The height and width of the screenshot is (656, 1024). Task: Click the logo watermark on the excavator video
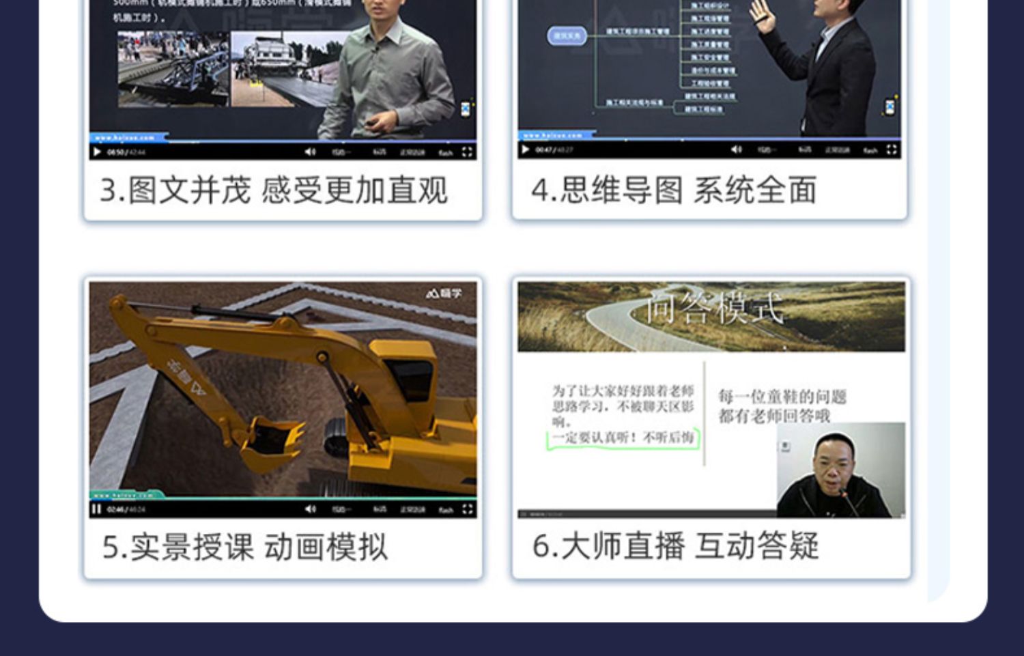pyautogui.click(x=444, y=294)
